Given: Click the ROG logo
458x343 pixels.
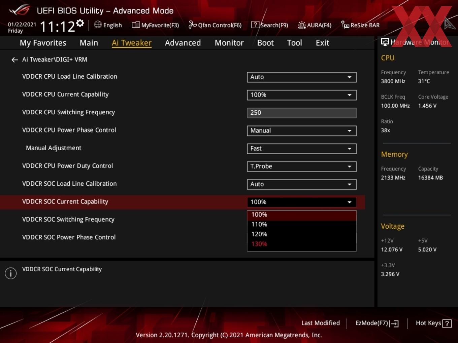Looking at the screenshot, I should 20,10.
